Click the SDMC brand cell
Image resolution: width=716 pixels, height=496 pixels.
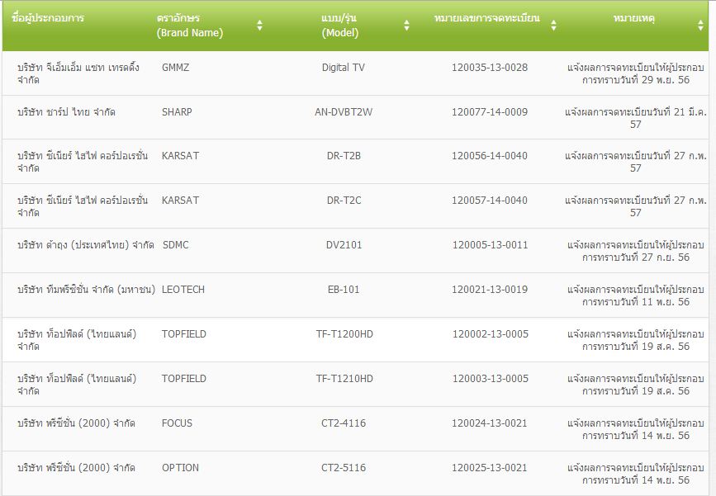coord(175,245)
